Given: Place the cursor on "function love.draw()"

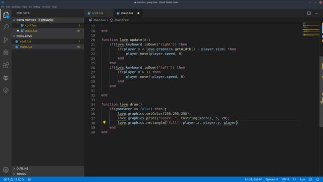Looking at the screenshot, I should point(122,105).
